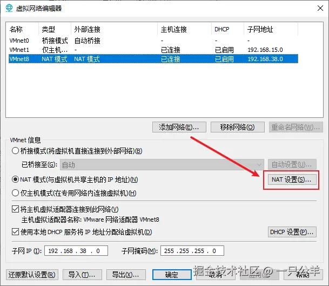This screenshot has height=286, width=329.
Task: Click the 自动设置(U) button
Action: point(292,164)
